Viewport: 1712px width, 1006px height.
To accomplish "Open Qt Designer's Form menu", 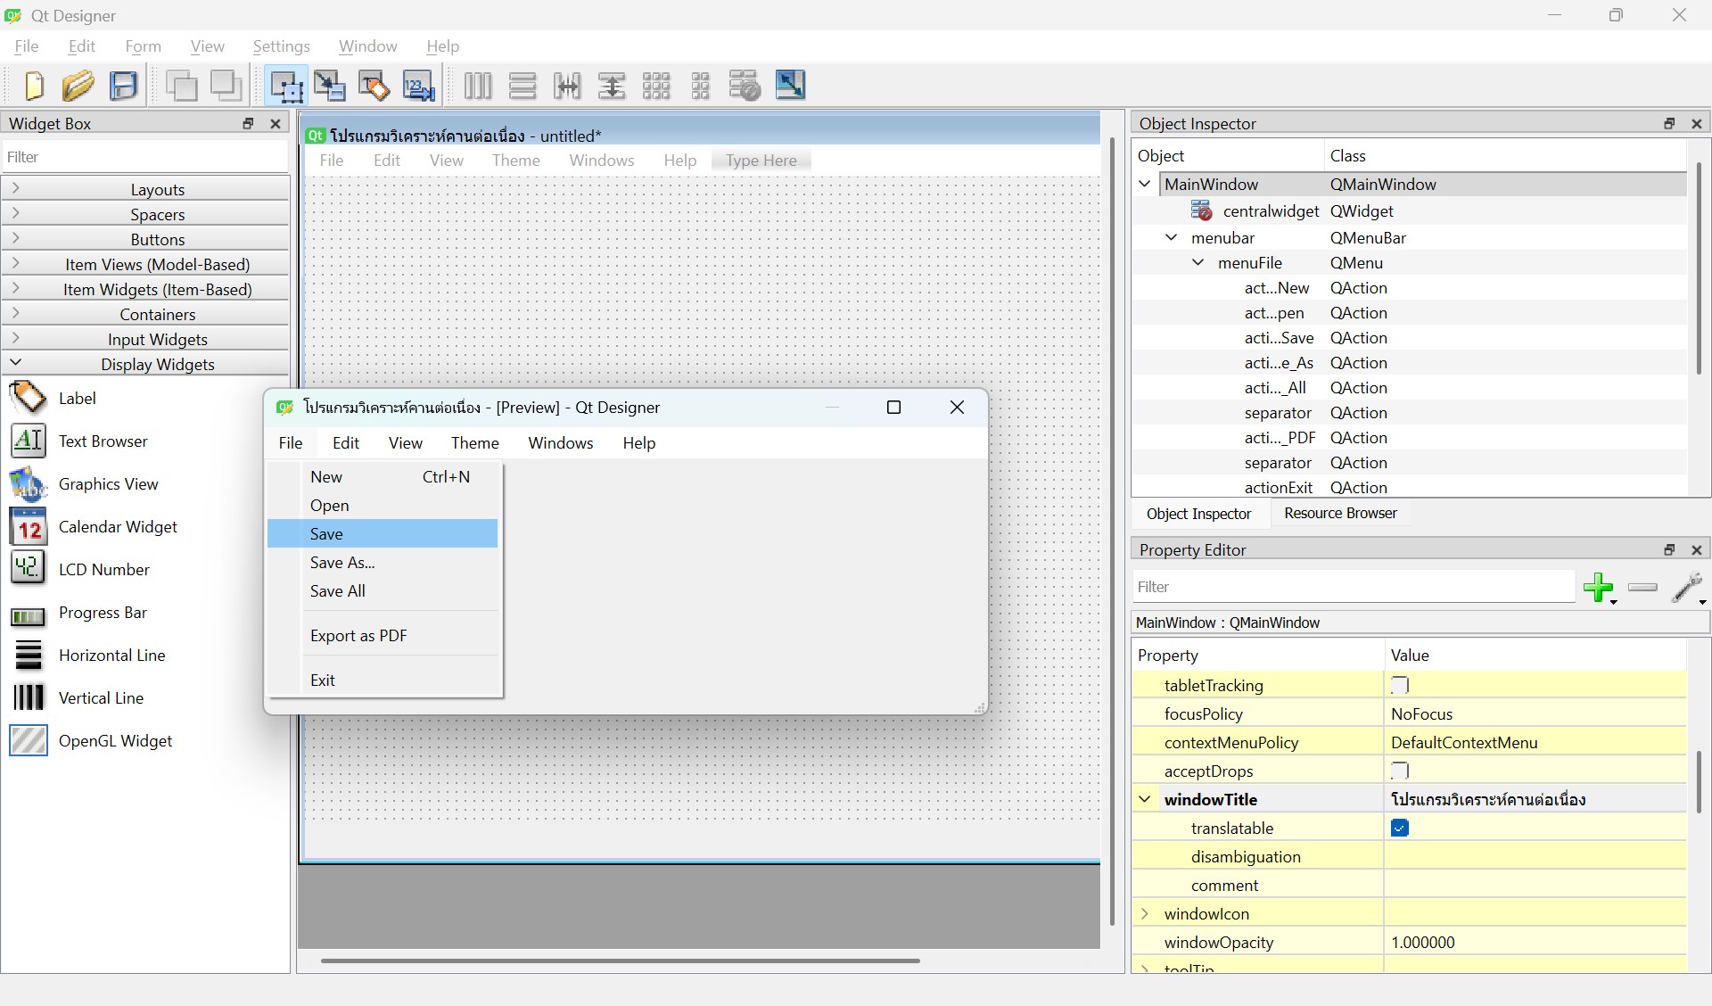I will [x=143, y=46].
